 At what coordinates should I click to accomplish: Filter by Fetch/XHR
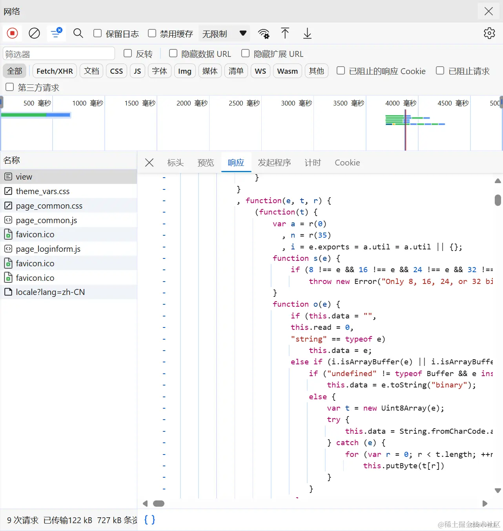[x=55, y=71]
